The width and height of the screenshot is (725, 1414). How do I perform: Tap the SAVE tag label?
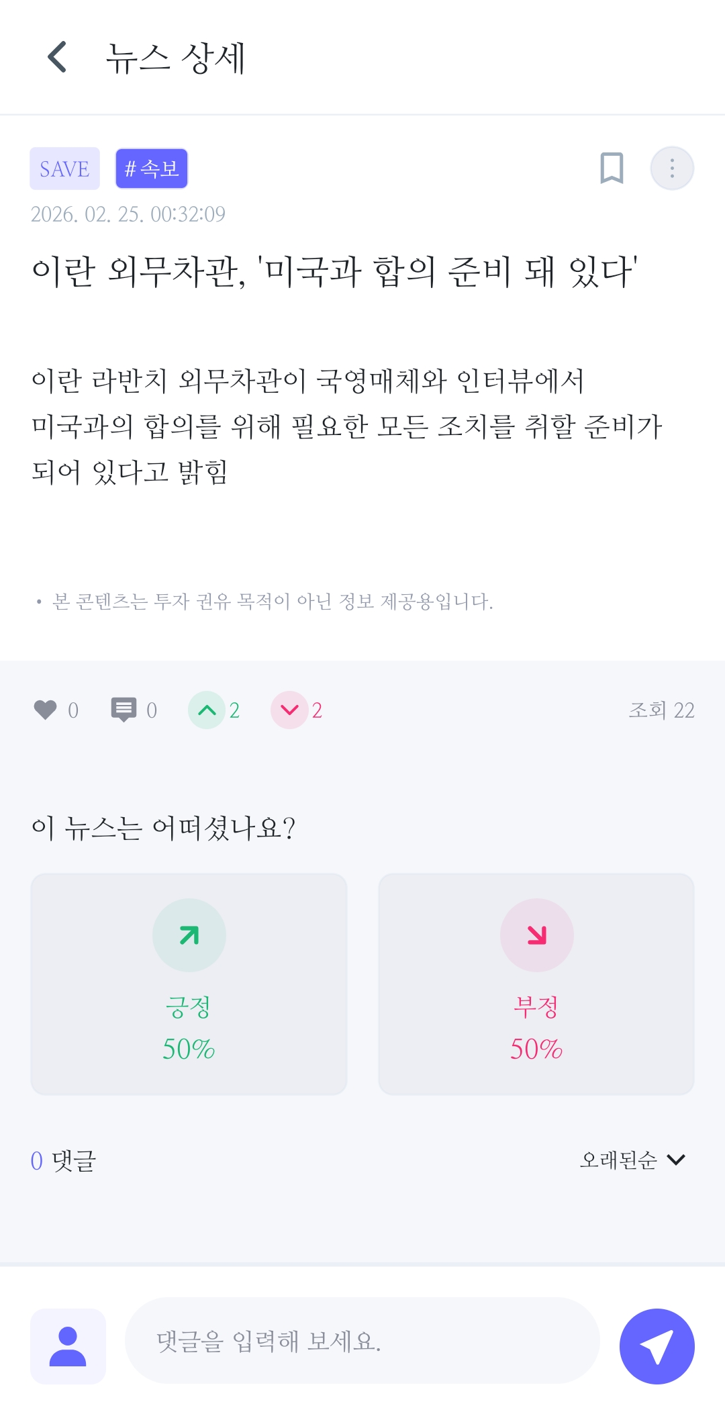coord(64,169)
